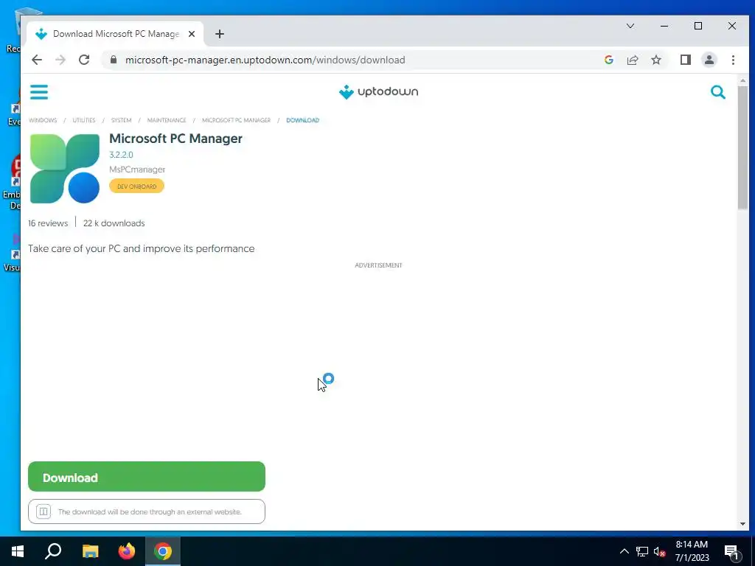
Task: Click the padlock site info icon
Action: click(x=114, y=60)
